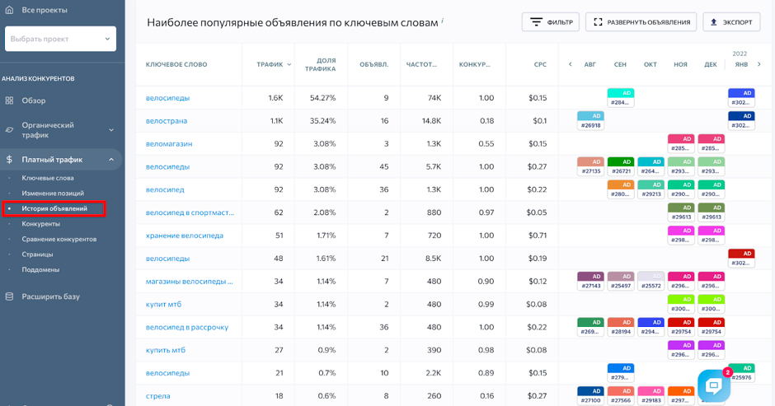Open the Выбрать проект dropdown
This screenshot has width=775, height=406.
60,39
